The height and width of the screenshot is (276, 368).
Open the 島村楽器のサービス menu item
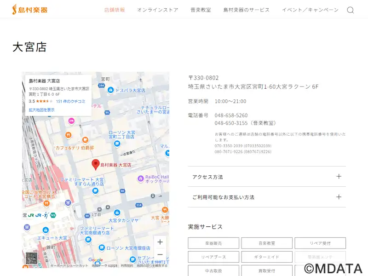(x=247, y=10)
